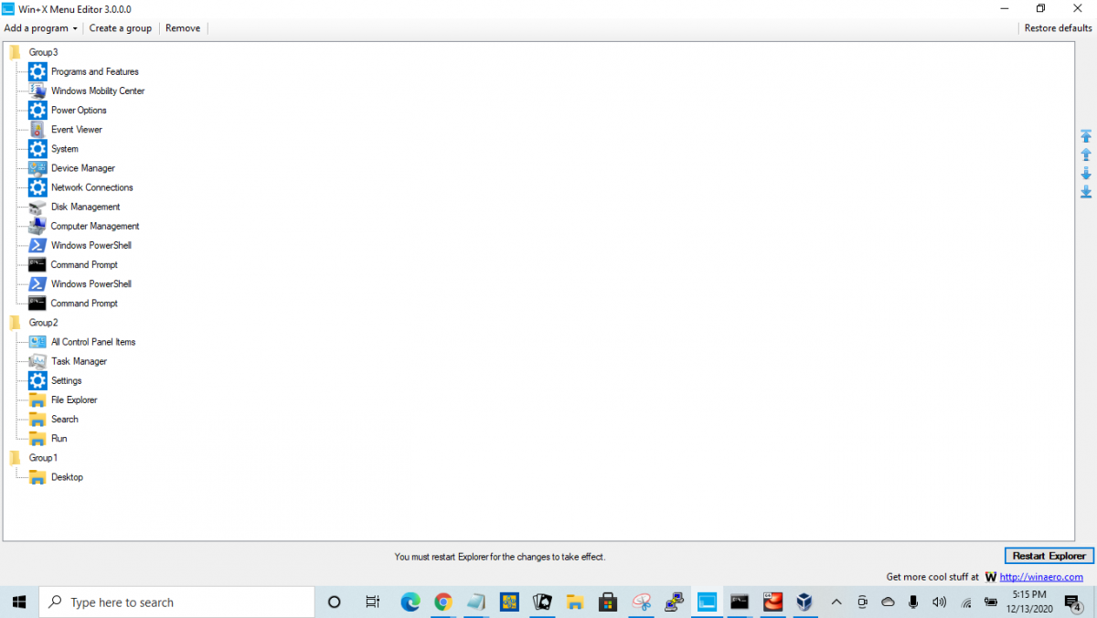
Task: Click Restore defaults
Action: coord(1059,28)
